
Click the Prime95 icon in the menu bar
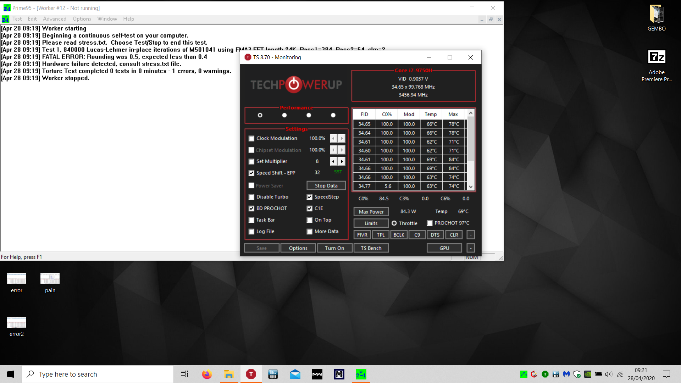(x=5, y=19)
